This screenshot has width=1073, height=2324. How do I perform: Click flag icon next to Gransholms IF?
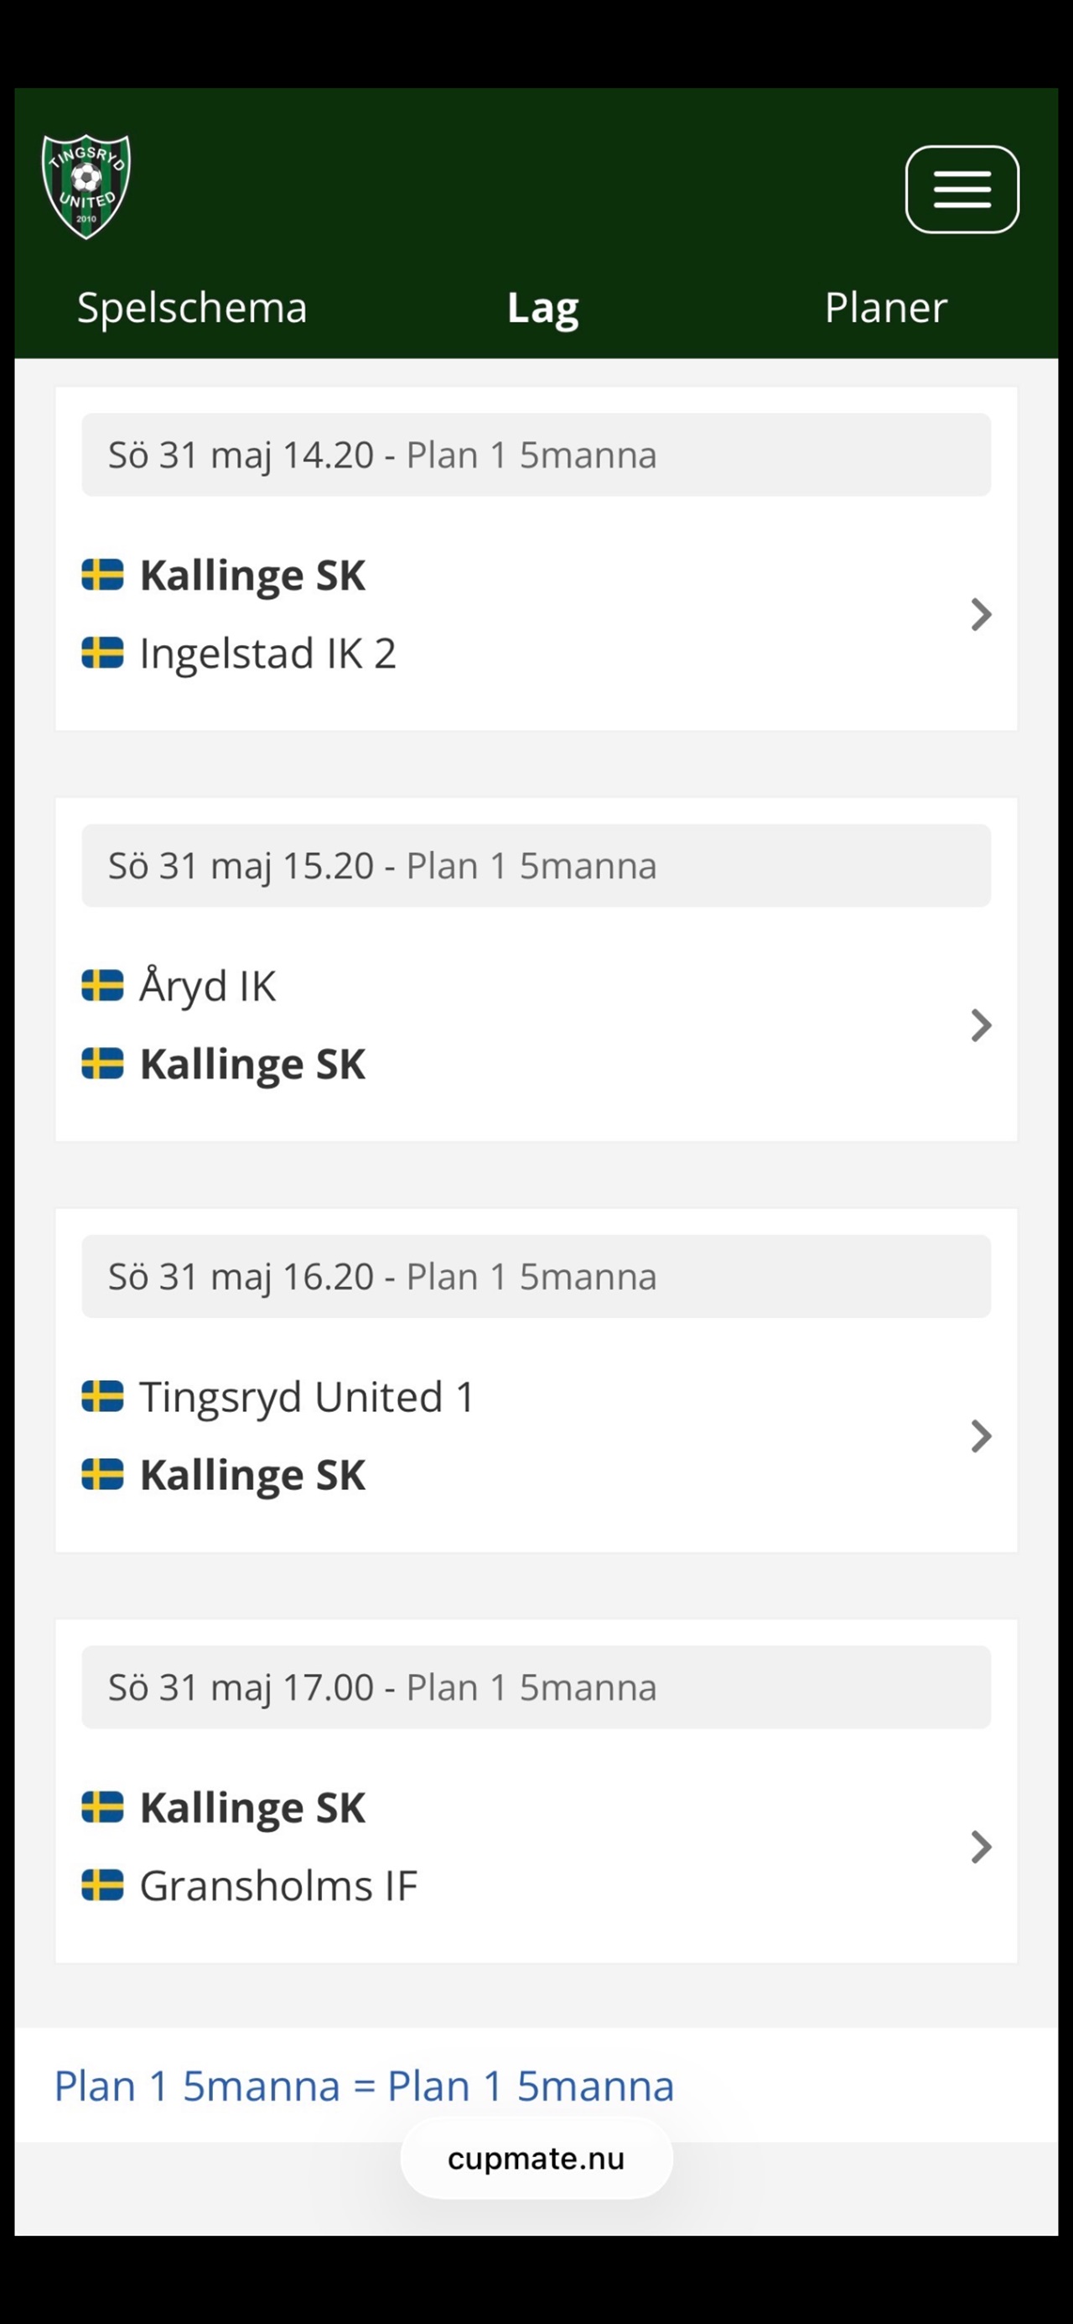tap(103, 1885)
